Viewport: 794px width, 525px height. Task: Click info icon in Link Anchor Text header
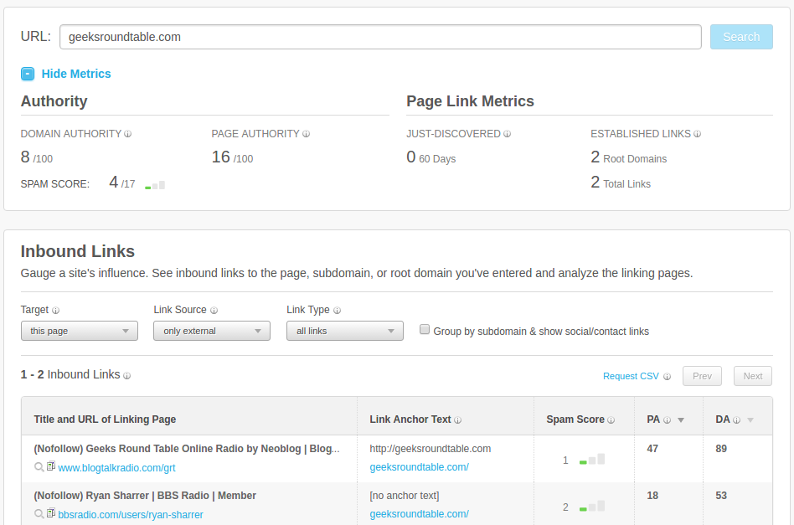pyautogui.click(x=458, y=420)
